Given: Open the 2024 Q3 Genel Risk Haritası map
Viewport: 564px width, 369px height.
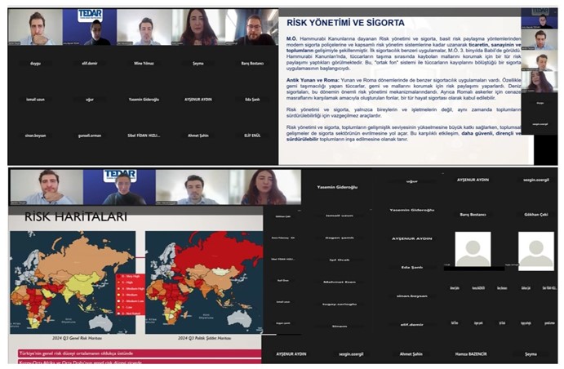Looking at the screenshot, I should 73,282.
